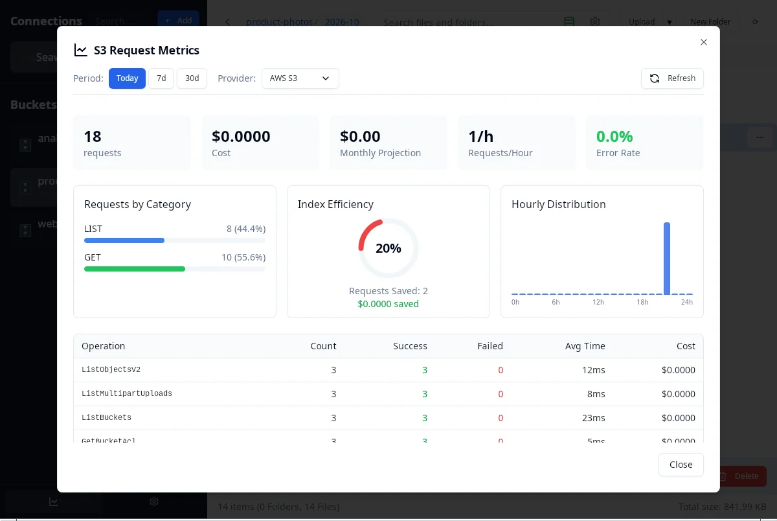This screenshot has width=777, height=521.
Task: Click the 12ms average time cell
Action: (x=592, y=370)
